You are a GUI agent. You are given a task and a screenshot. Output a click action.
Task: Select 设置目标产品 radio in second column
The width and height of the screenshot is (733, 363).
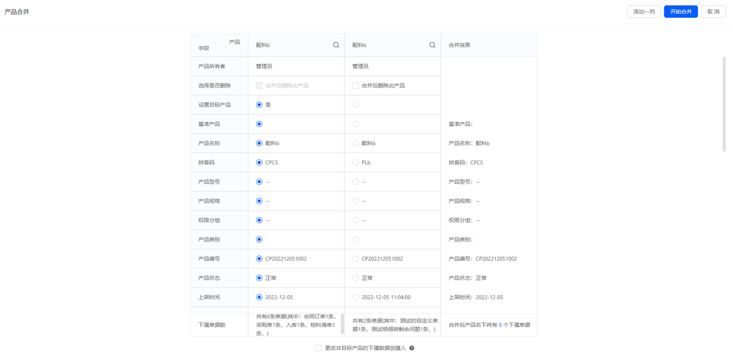(x=356, y=105)
